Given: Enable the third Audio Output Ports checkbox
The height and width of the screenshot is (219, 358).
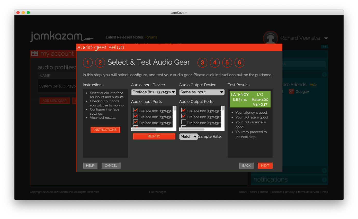Looking at the screenshot, I should point(184,122).
